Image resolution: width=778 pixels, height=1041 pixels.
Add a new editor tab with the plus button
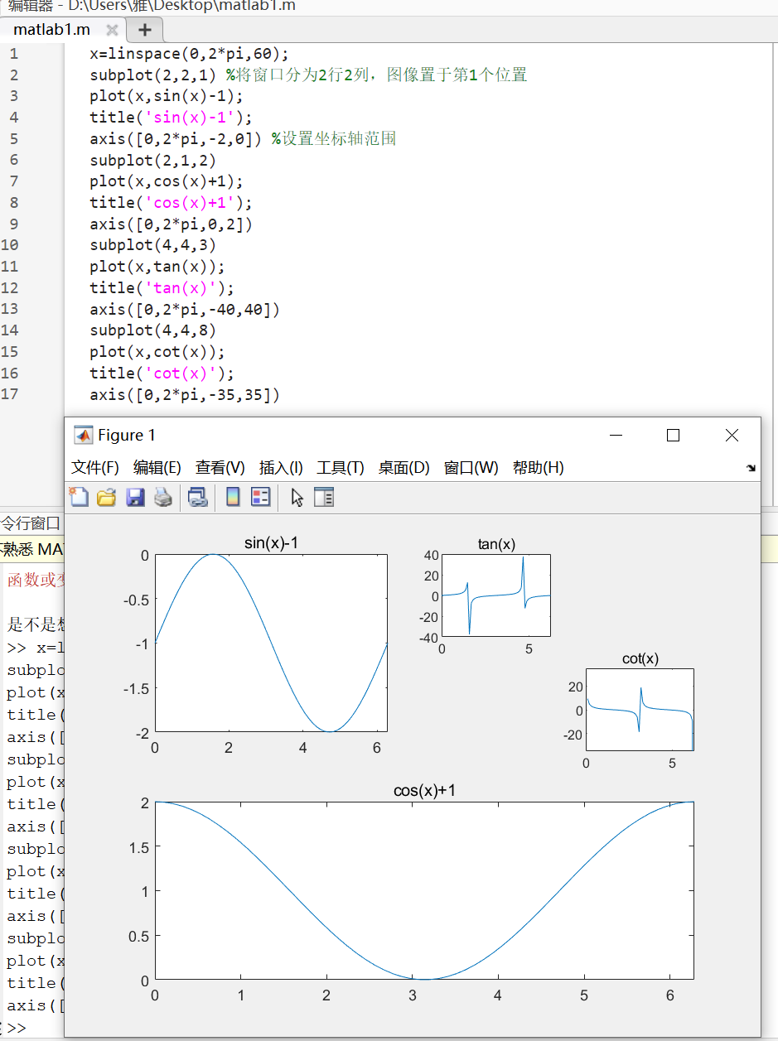point(145,31)
